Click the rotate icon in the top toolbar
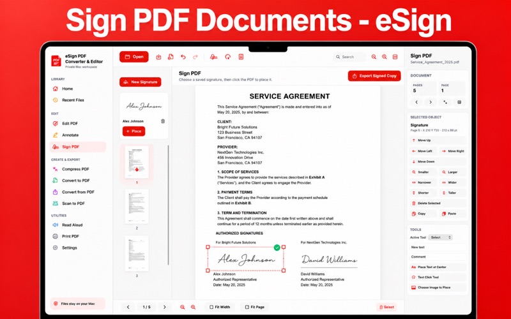 coord(228,57)
